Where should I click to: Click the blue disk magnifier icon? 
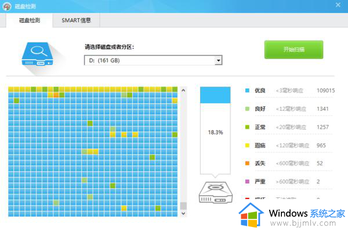coord(38,54)
